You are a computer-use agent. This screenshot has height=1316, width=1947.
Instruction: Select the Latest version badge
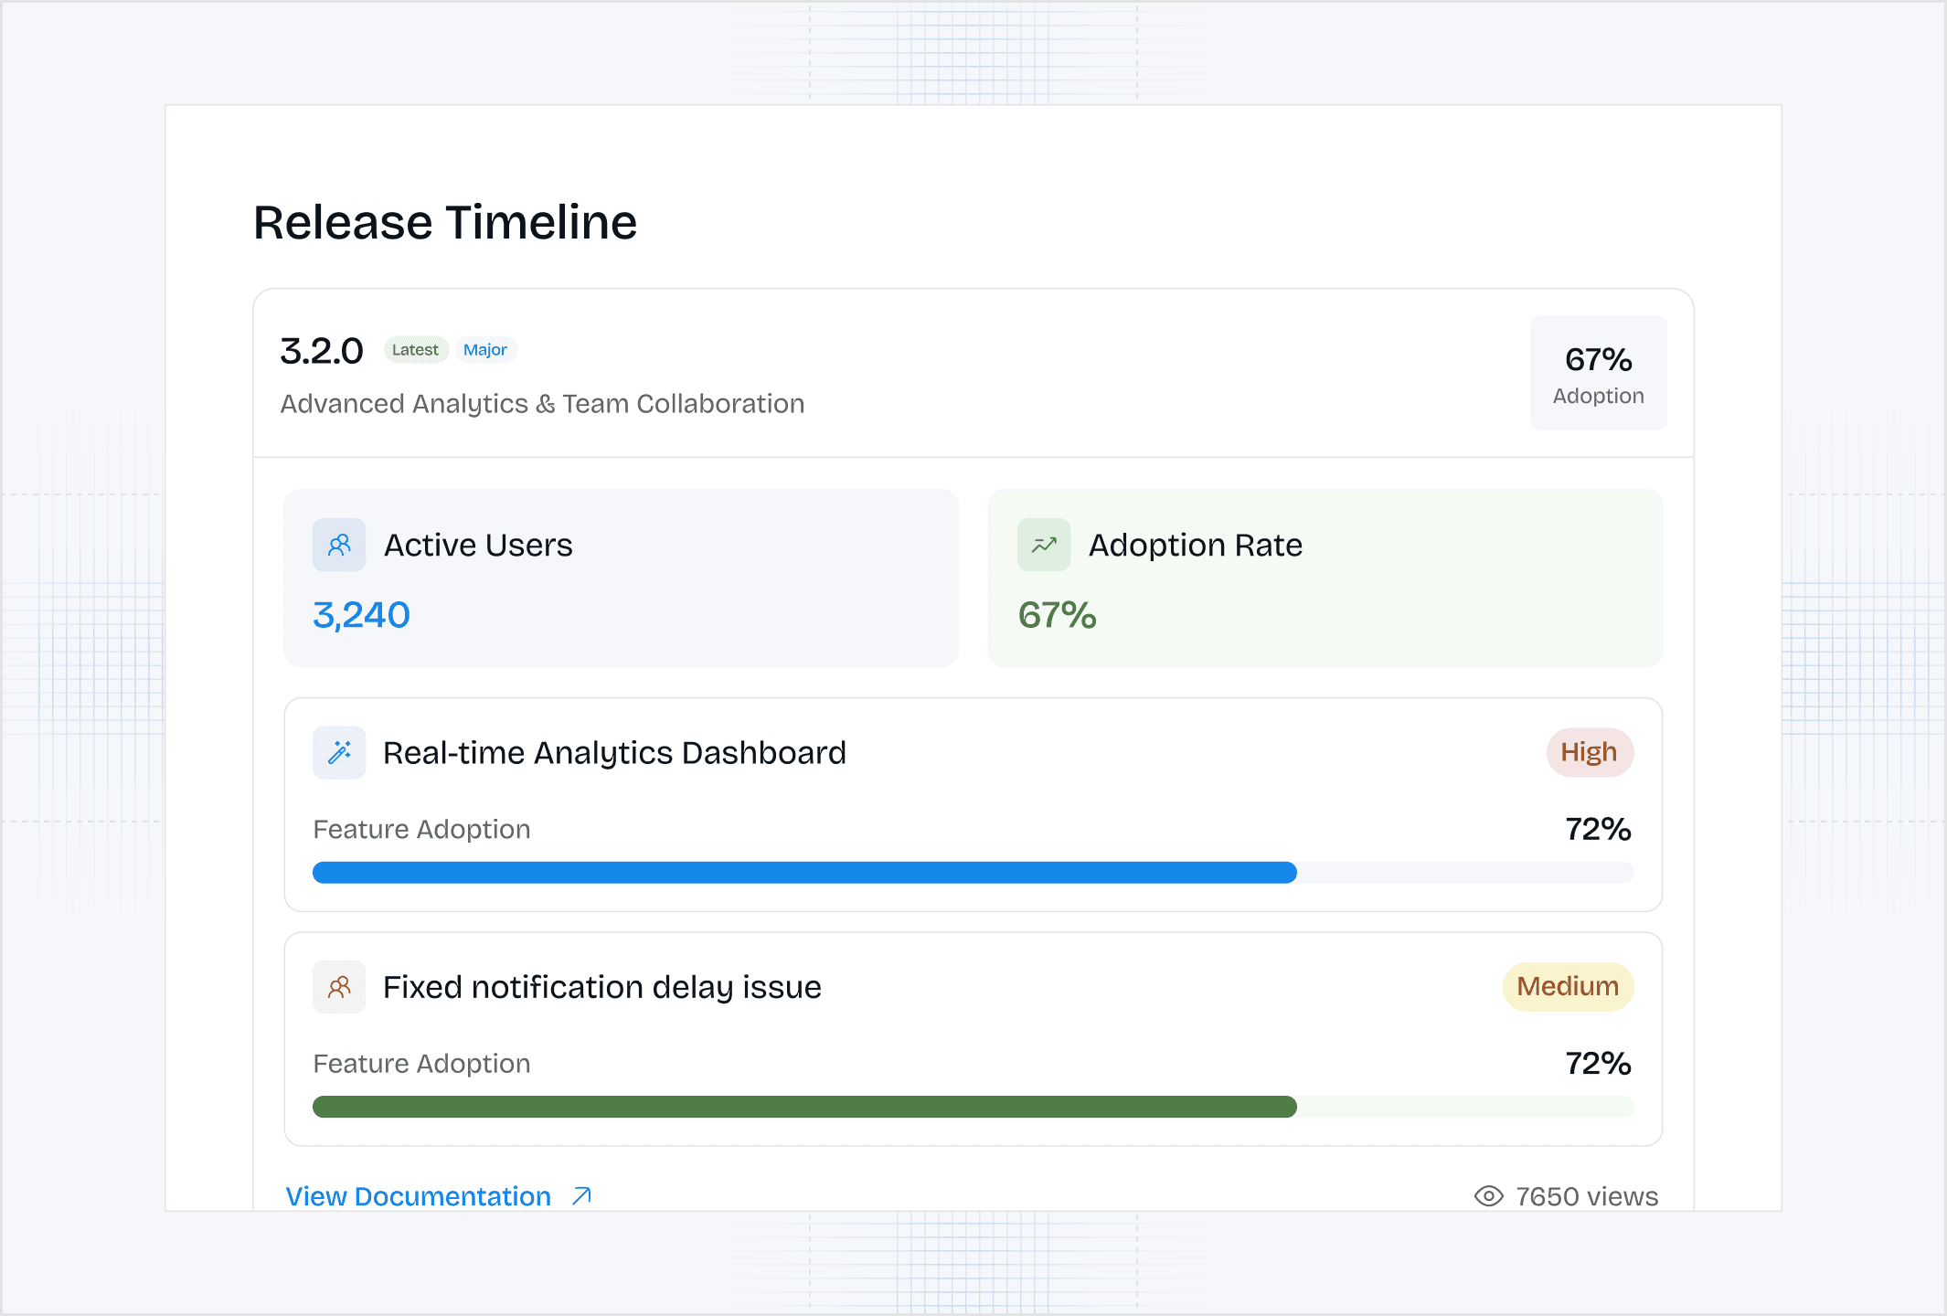click(x=415, y=350)
